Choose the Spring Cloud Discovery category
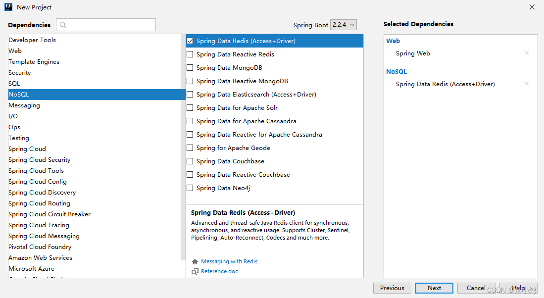 coord(42,193)
